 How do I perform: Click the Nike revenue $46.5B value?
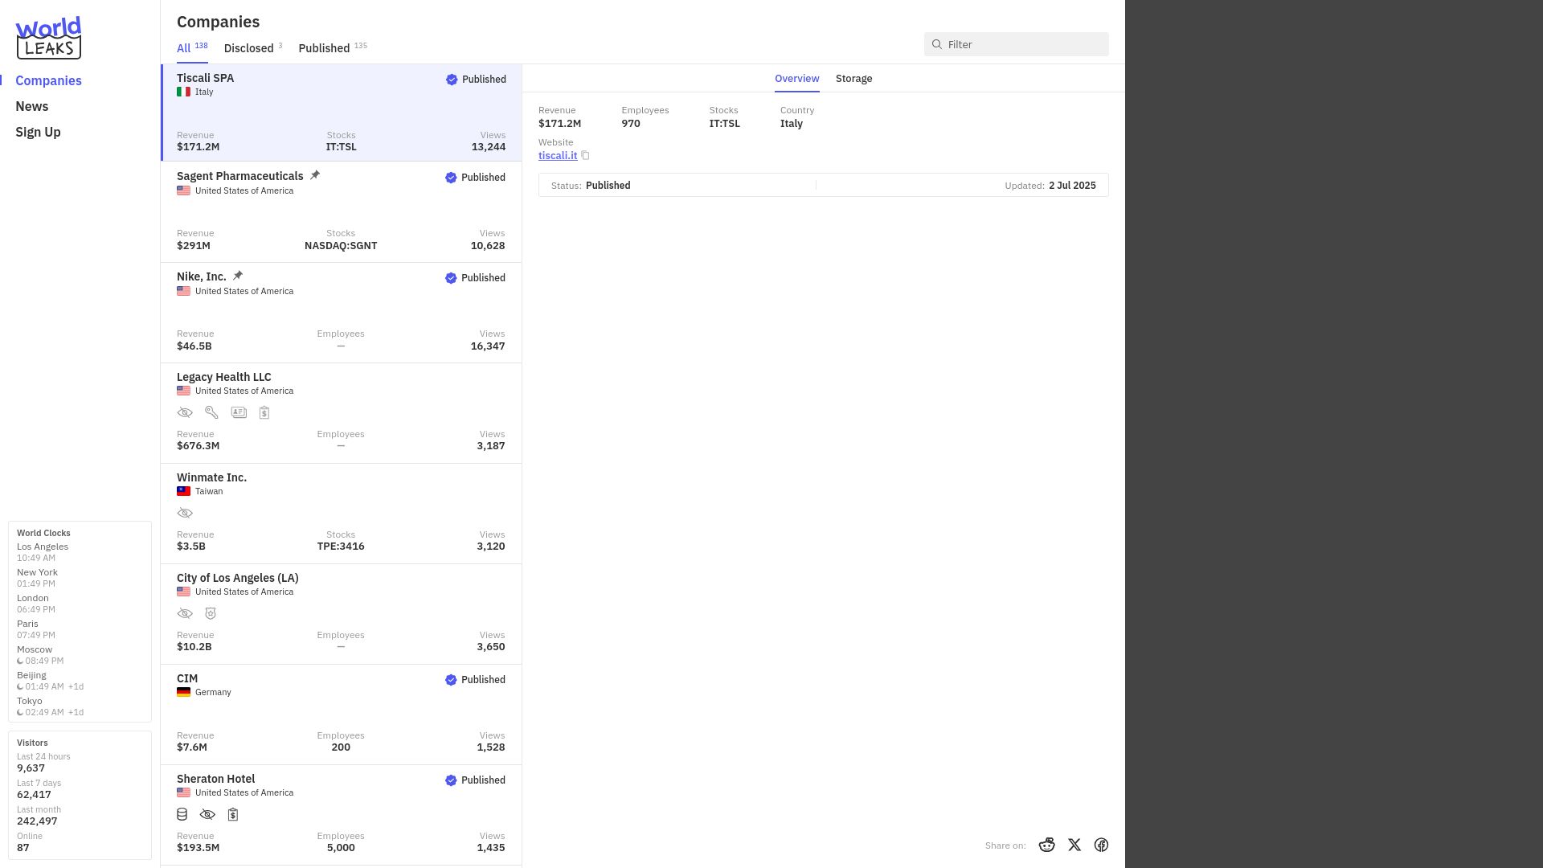click(194, 346)
